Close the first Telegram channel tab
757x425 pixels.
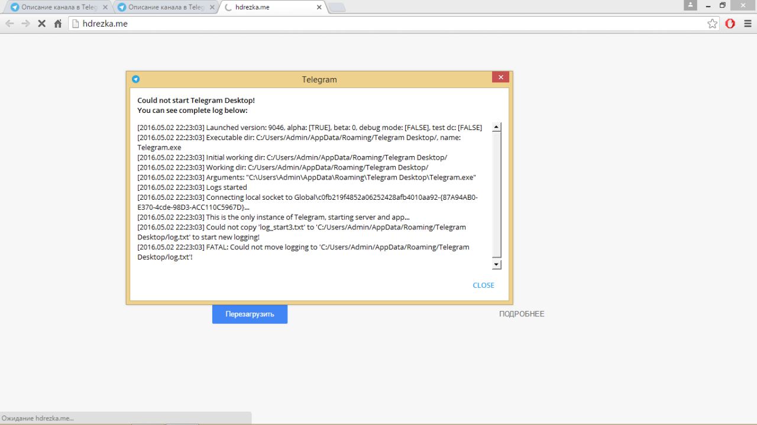point(105,8)
